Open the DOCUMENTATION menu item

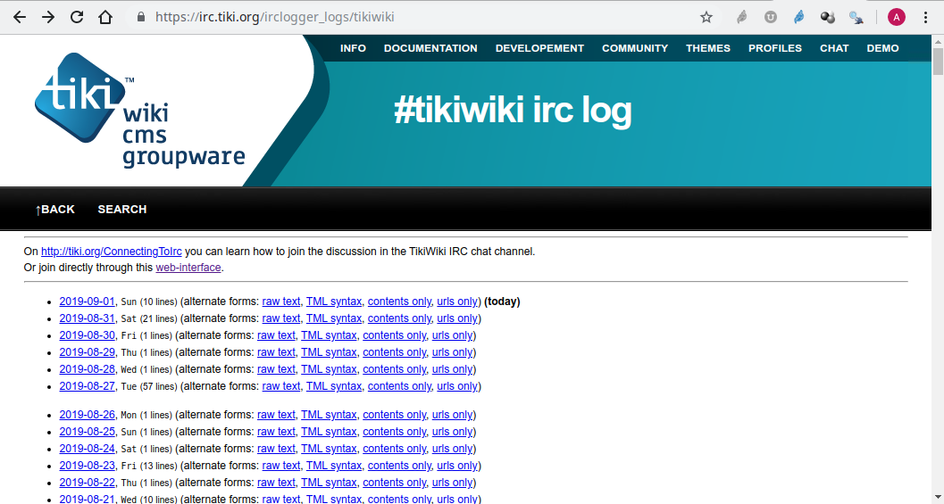pos(430,48)
